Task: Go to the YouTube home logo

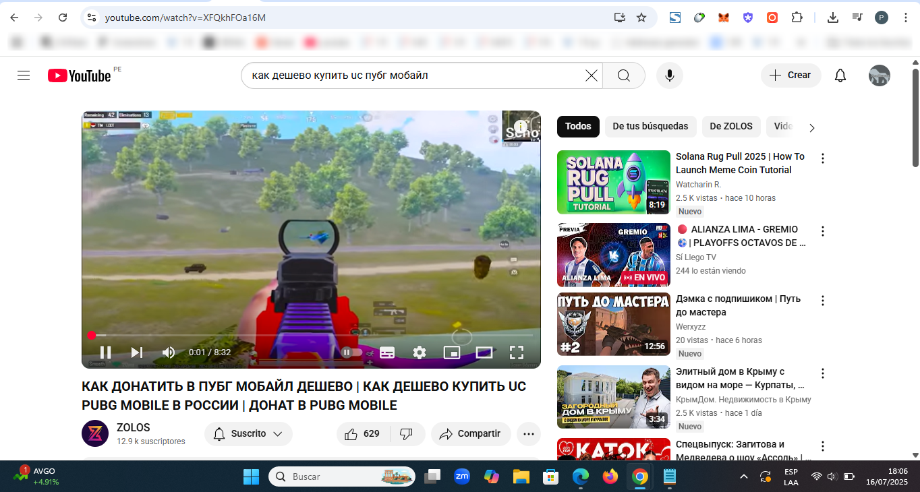Action: pyautogui.click(x=80, y=75)
